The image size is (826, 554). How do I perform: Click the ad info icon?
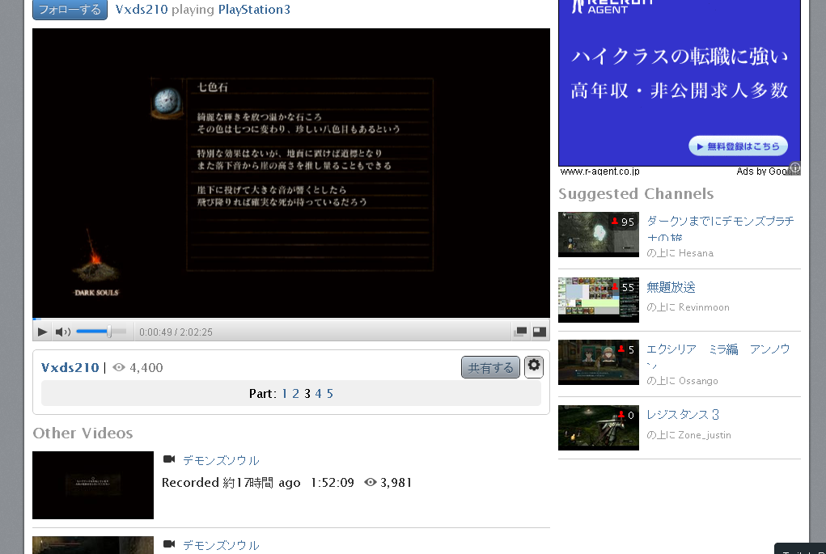795,168
